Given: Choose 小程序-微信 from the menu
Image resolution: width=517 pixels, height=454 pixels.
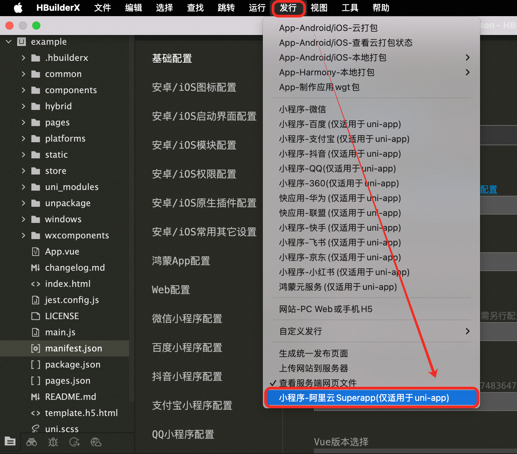Looking at the screenshot, I should (x=371, y=109).
